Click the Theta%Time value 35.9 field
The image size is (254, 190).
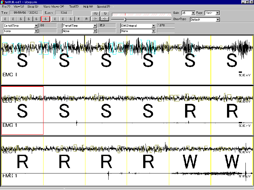click(107, 25)
